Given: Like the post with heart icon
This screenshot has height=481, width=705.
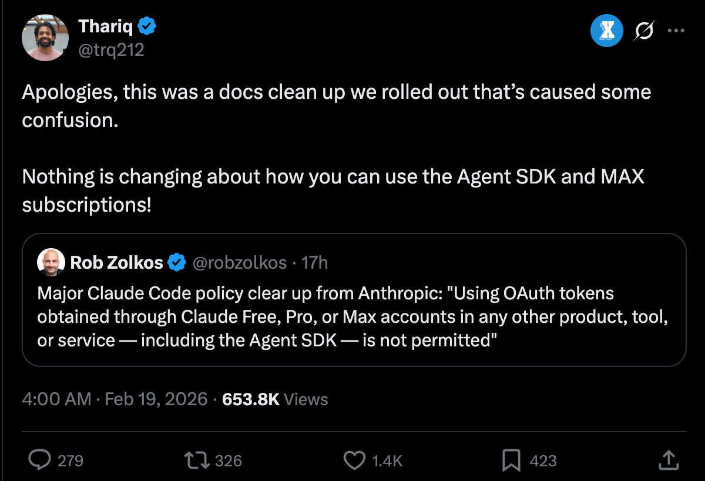Looking at the screenshot, I should coord(354,460).
